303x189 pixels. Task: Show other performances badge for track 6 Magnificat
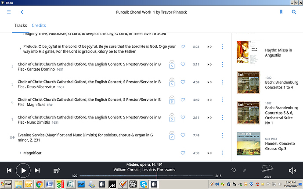point(172,100)
